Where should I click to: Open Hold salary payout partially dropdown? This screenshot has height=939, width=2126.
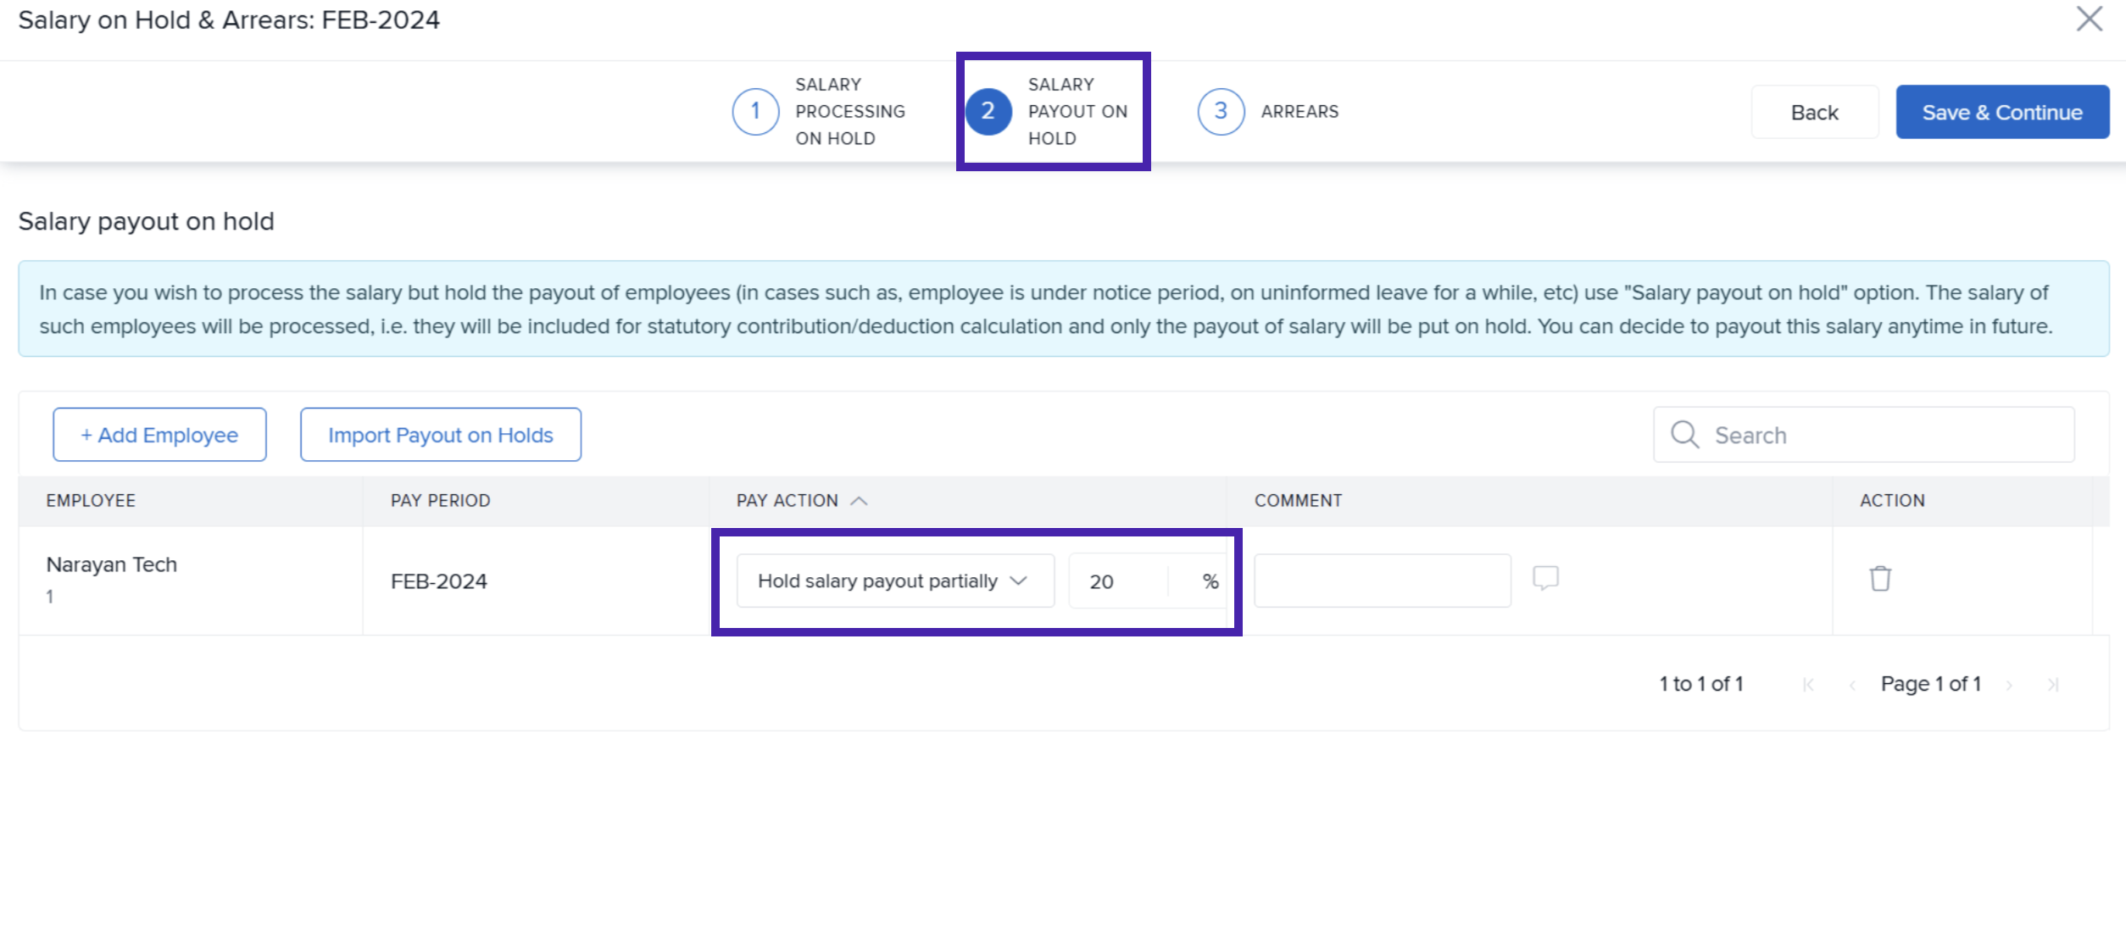click(x=894, y=581)
